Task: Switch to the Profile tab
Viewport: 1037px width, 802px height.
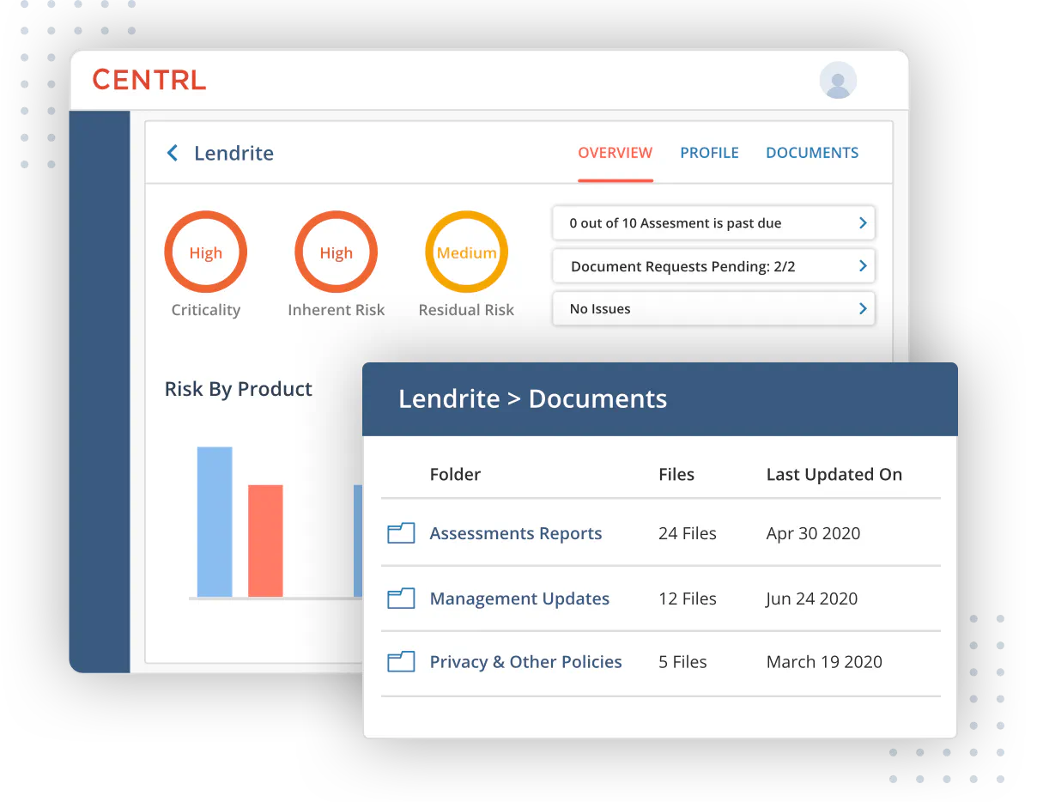Action: (709, 153)
